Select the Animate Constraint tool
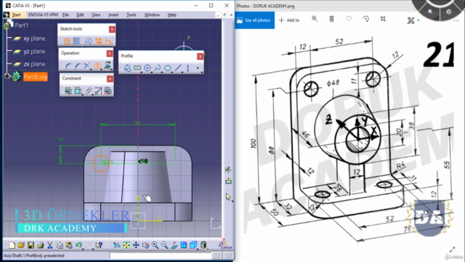The height and width of the screenshot is (262, 465). tap(98, 90)
